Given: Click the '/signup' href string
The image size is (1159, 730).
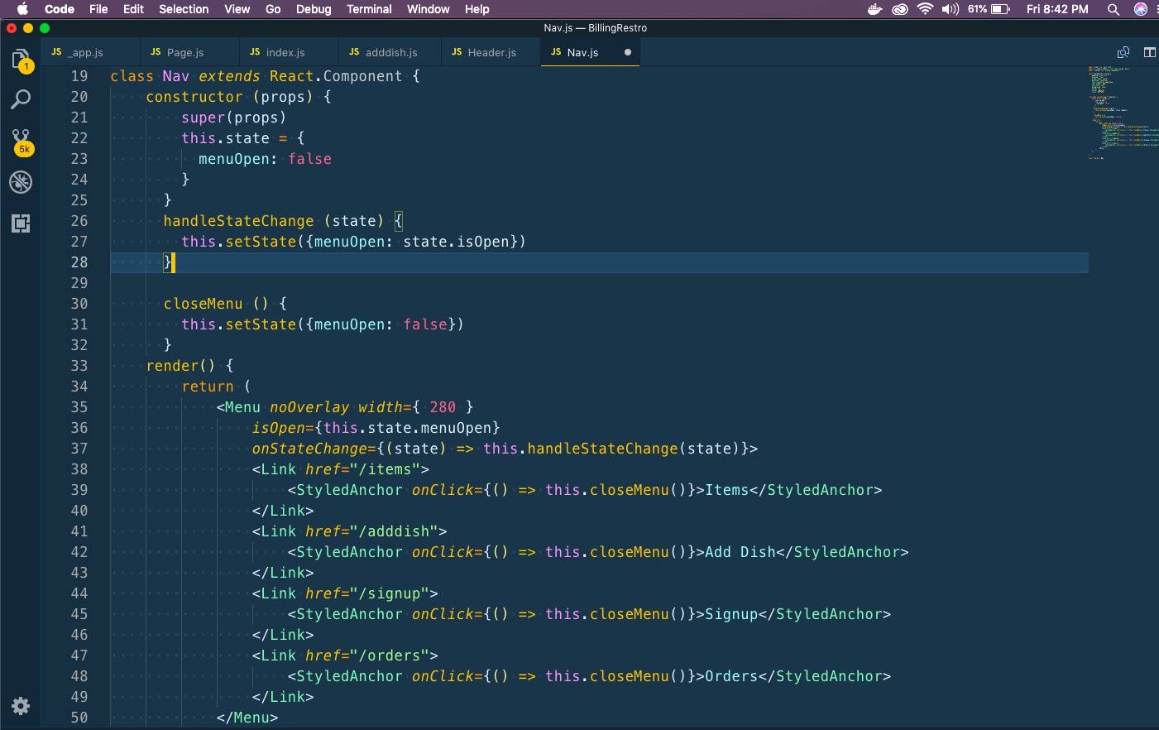Looking at the screenshot, I should tap(390, 593).
